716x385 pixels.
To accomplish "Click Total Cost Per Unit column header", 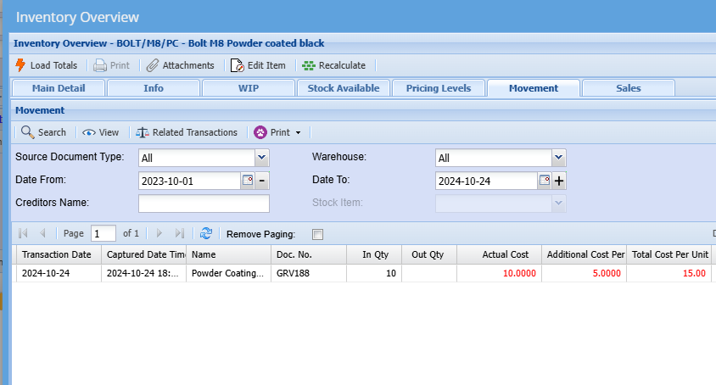I will tap(669, 254).
